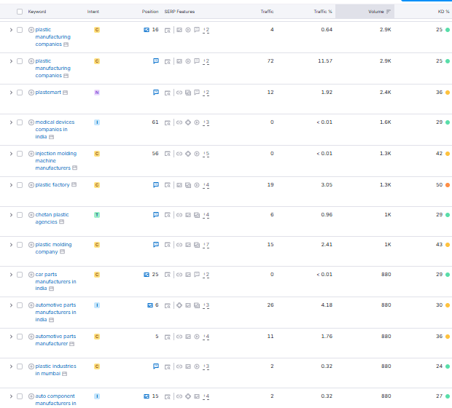Click the image pack position icon for car parts manufacturers in india
This screenshot has width=452, height=408.
tap(147, 275)
